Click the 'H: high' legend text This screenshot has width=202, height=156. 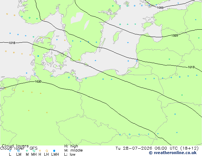[71, 146]
